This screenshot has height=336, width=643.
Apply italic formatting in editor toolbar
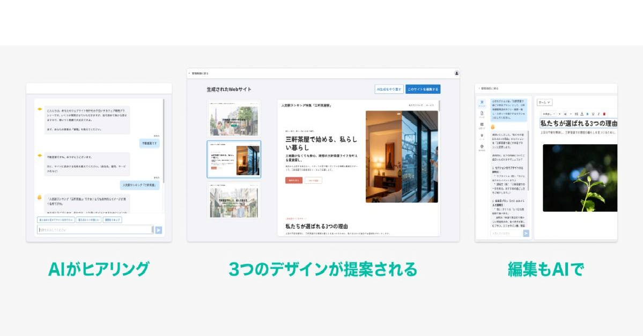point(598,114)
